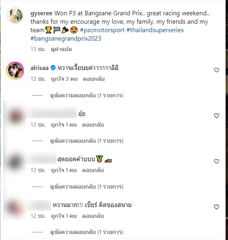View likes "ถูกใจ 3 คน" on alrisaa comment

point(64,79)
